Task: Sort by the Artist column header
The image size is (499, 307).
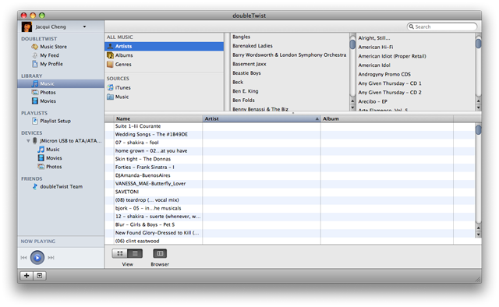Action: coord(261,118)
